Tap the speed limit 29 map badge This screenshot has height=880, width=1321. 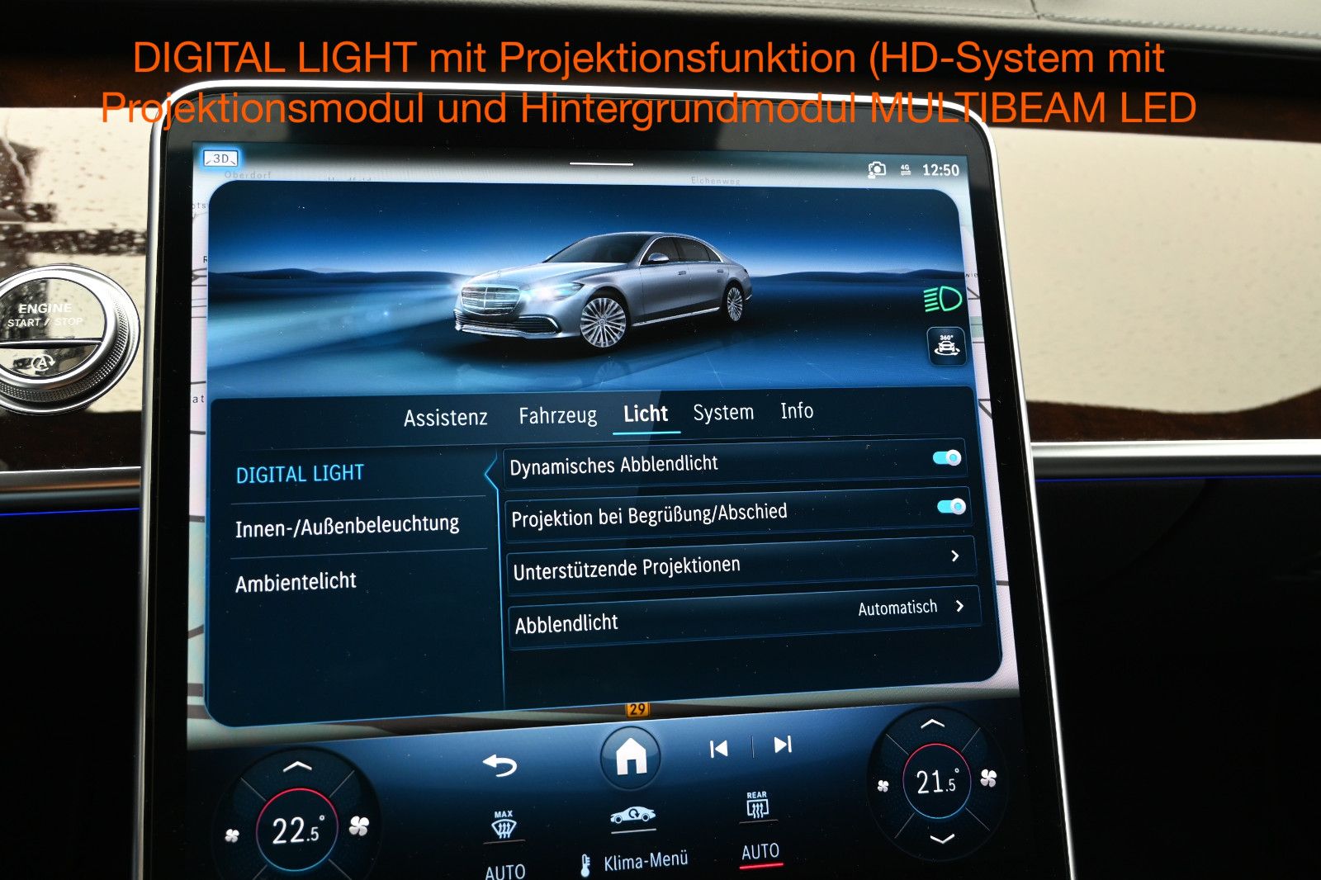pyautogui.click(x=637, y=709)
